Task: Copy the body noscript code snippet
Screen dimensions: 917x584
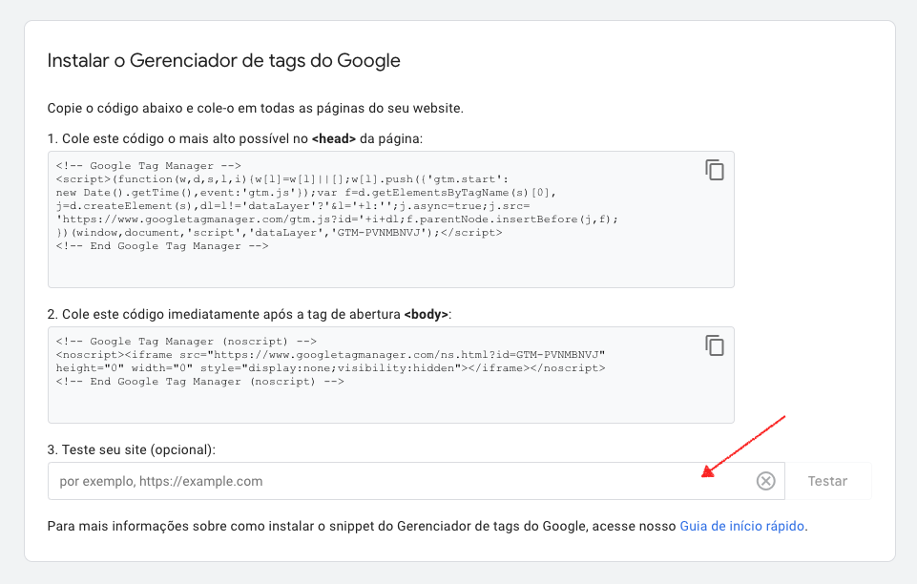Action: pyautogui.click(x=715, y=345)
